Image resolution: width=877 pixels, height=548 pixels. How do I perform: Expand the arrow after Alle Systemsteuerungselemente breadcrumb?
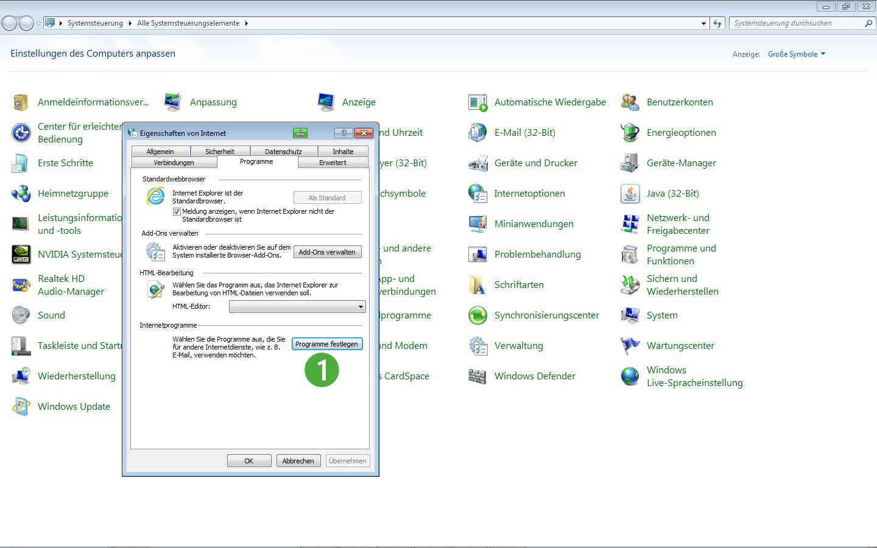click(x=247, y=24)
